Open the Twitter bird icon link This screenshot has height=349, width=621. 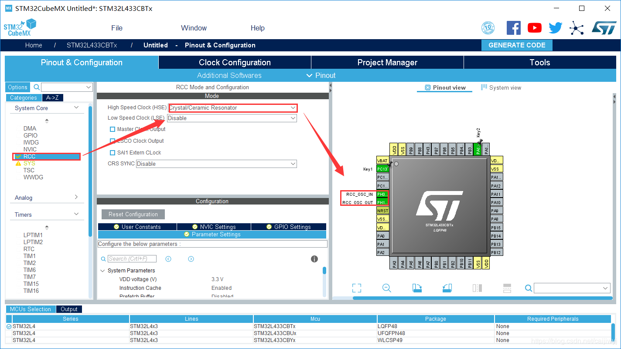(x=555, y=28)
